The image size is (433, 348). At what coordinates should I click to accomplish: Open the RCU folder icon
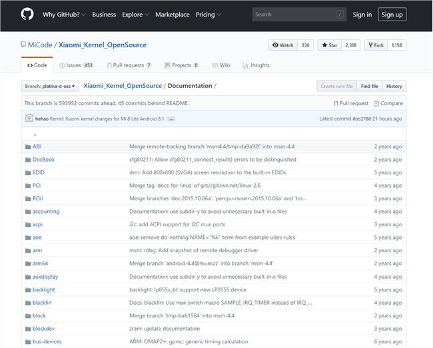pyautogui.click(x=28, y=198)
